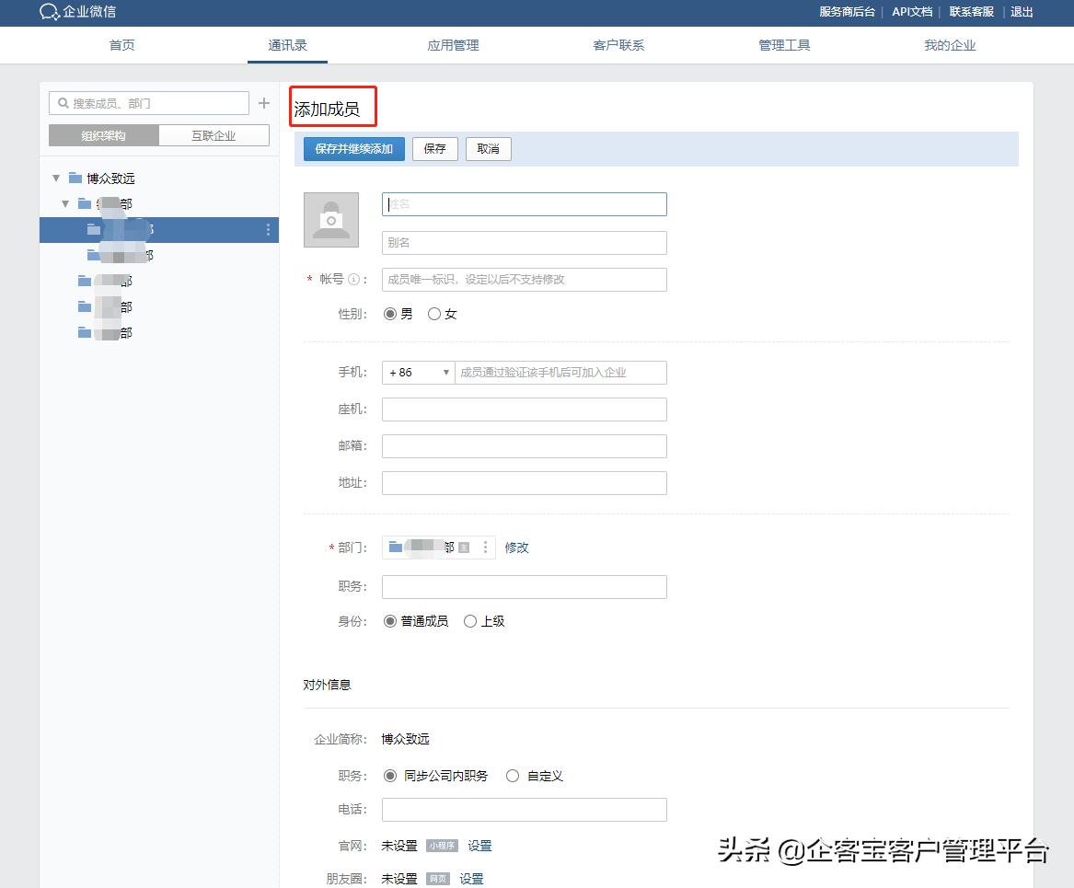Open the 互联企业 tab in the sidebar
The width and height of the screenshot is (1074, 888).
click(x=214, y=134)
